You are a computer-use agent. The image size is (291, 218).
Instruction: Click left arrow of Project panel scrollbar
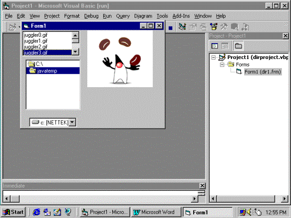[x=213, y=199]
